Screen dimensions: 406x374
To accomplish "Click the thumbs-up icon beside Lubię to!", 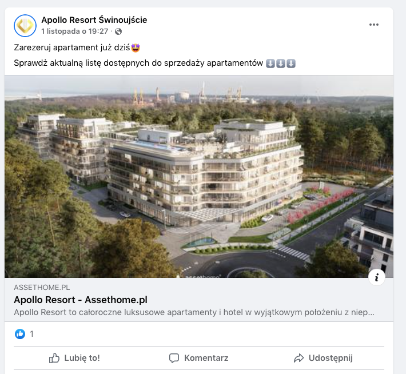I will (x=54, y=358).
